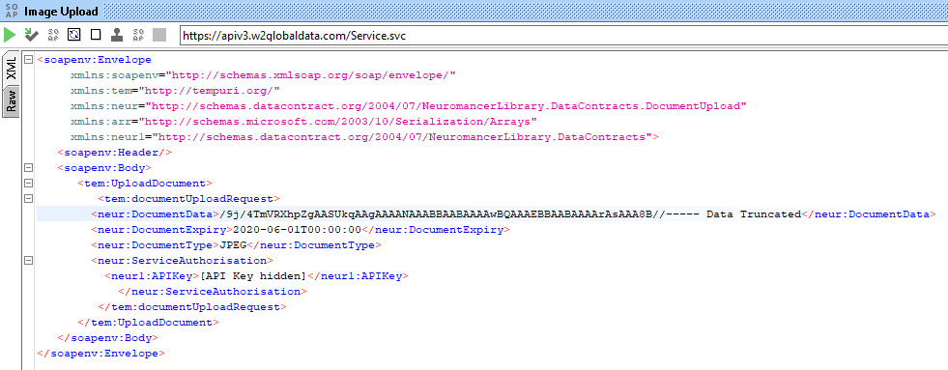The image size is (948, 370).
Task: Click the closing neur:ServiceAuthorisation tag
Action: pos(213,292)
